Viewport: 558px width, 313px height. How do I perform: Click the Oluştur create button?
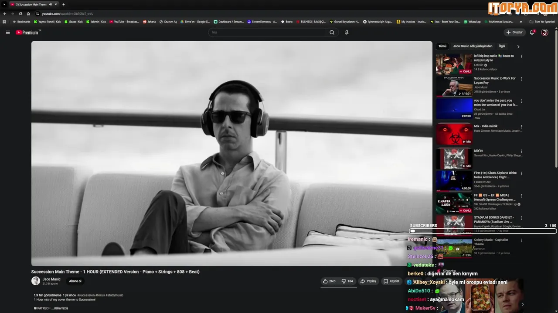click(514, 32)
